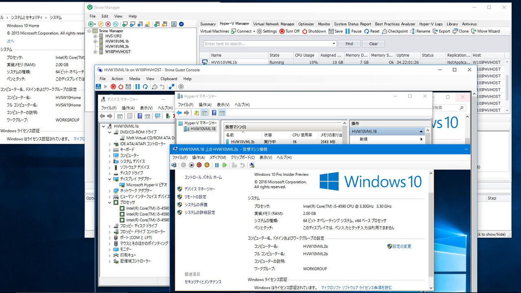Click the Save state floppy icon in Guest Console

128,87
